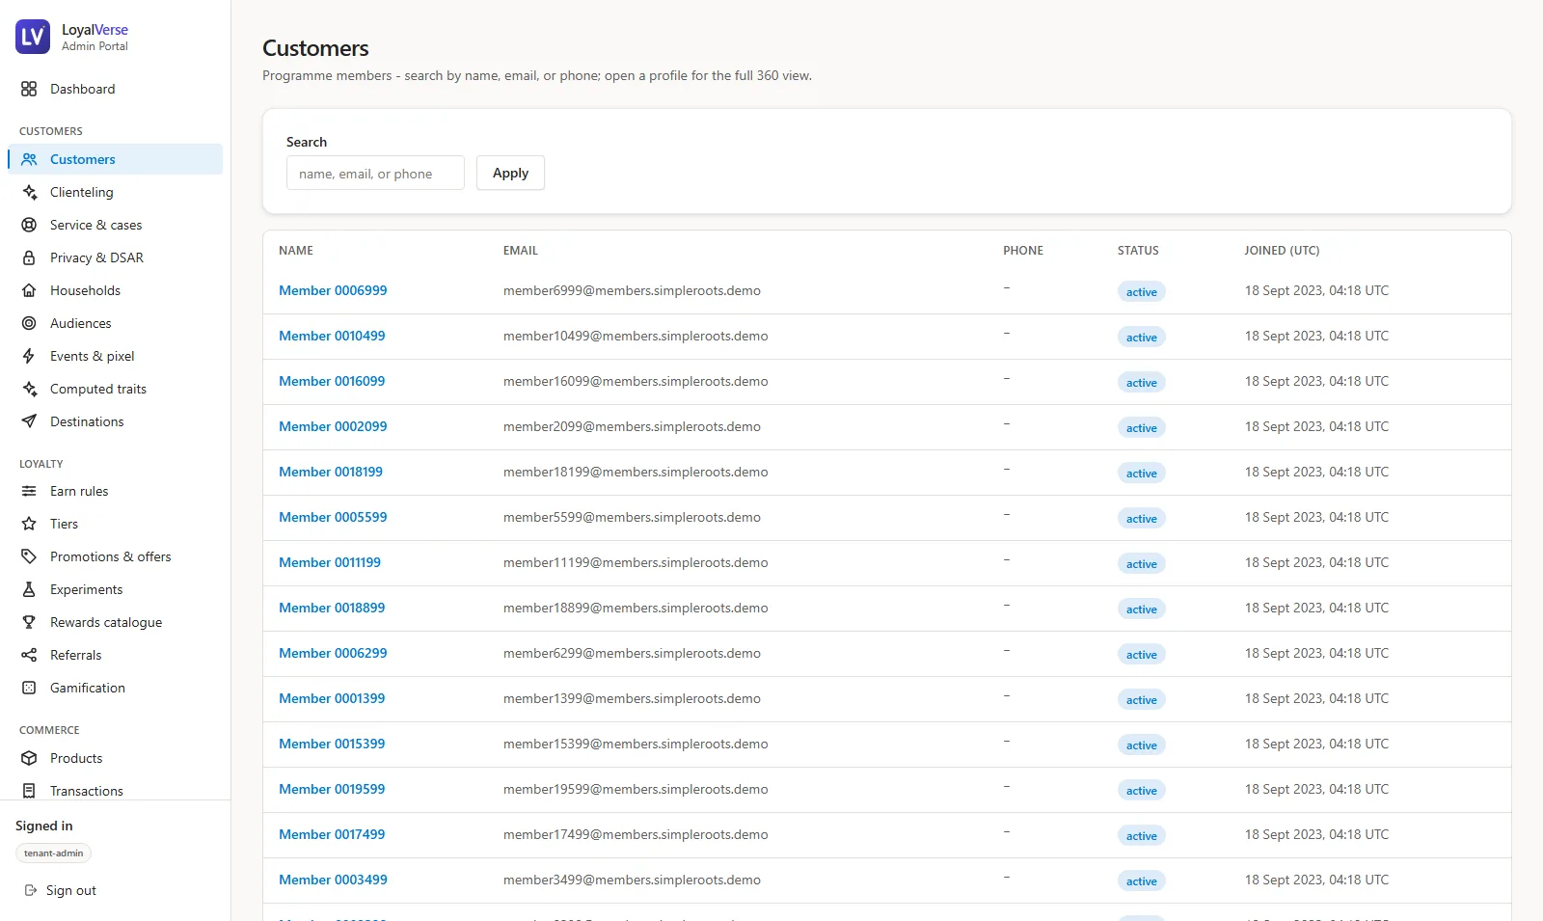Open Member 0006999 profile

coord(333,290)
